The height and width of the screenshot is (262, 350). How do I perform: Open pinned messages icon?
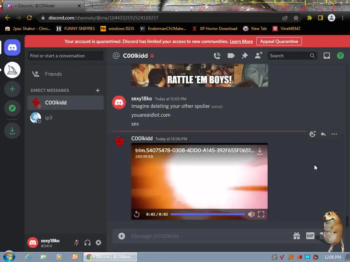coord(245,56)
